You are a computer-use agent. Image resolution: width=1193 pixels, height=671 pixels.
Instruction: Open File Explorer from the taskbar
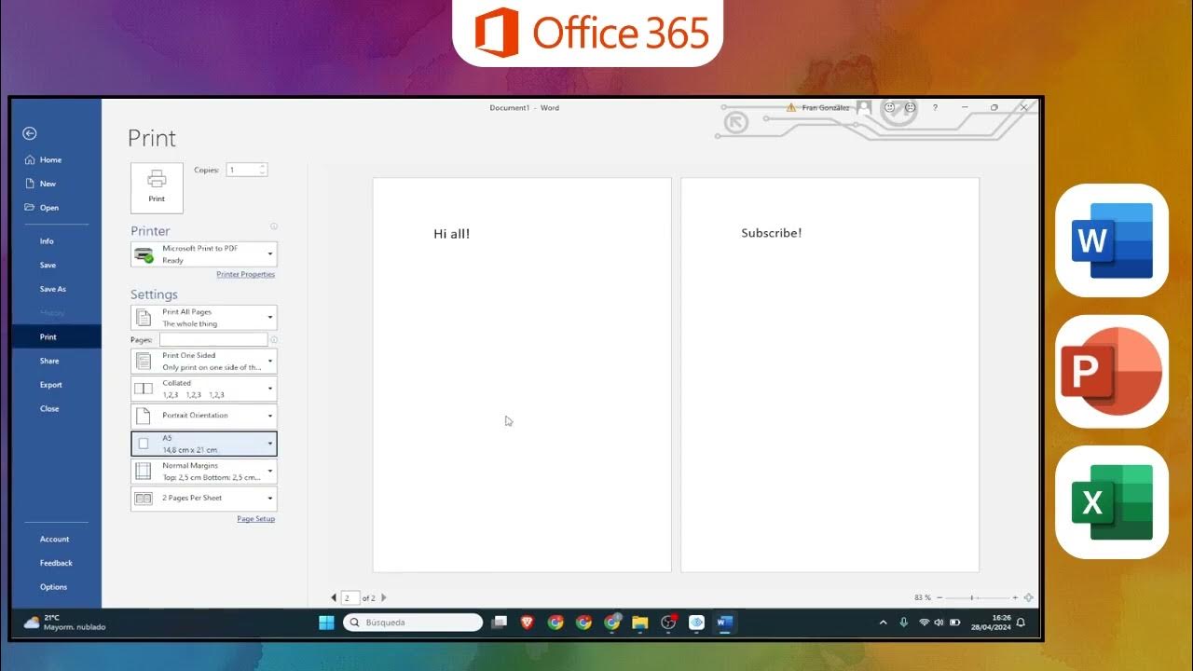click(639, 623)
